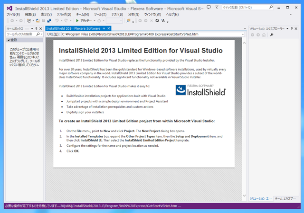Image resolution: width=304 pixels, height=213 pixels.
Task: Click the page scrollbar up arrow
Action: tap(244, 43)
